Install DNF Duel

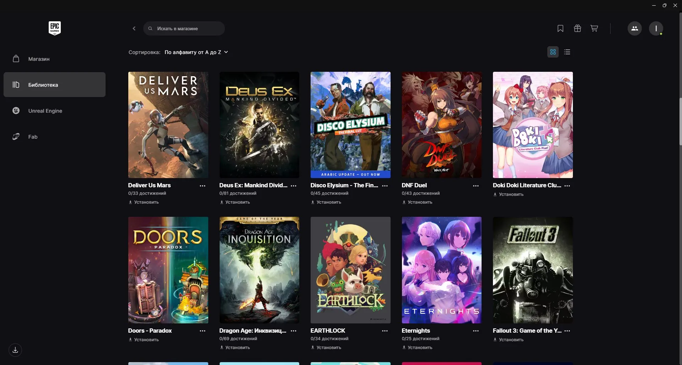[x=417, y=202]
